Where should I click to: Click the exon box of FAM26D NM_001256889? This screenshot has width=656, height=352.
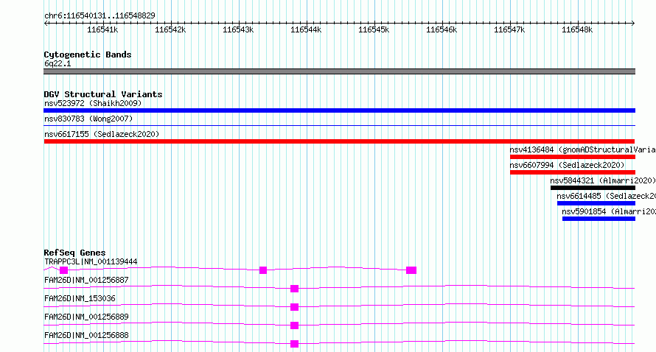tap(295, 325)
